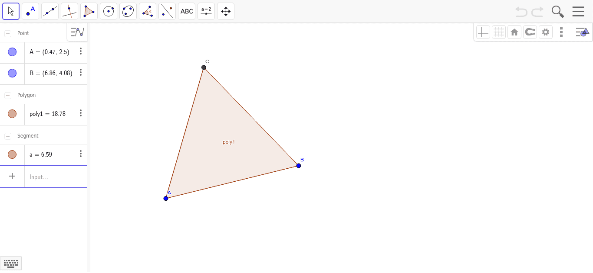Select the Line through two points tool
Image resolution: width=593 pixels, height=273 pixels.
pyautogui.click(x=50, y=11)
